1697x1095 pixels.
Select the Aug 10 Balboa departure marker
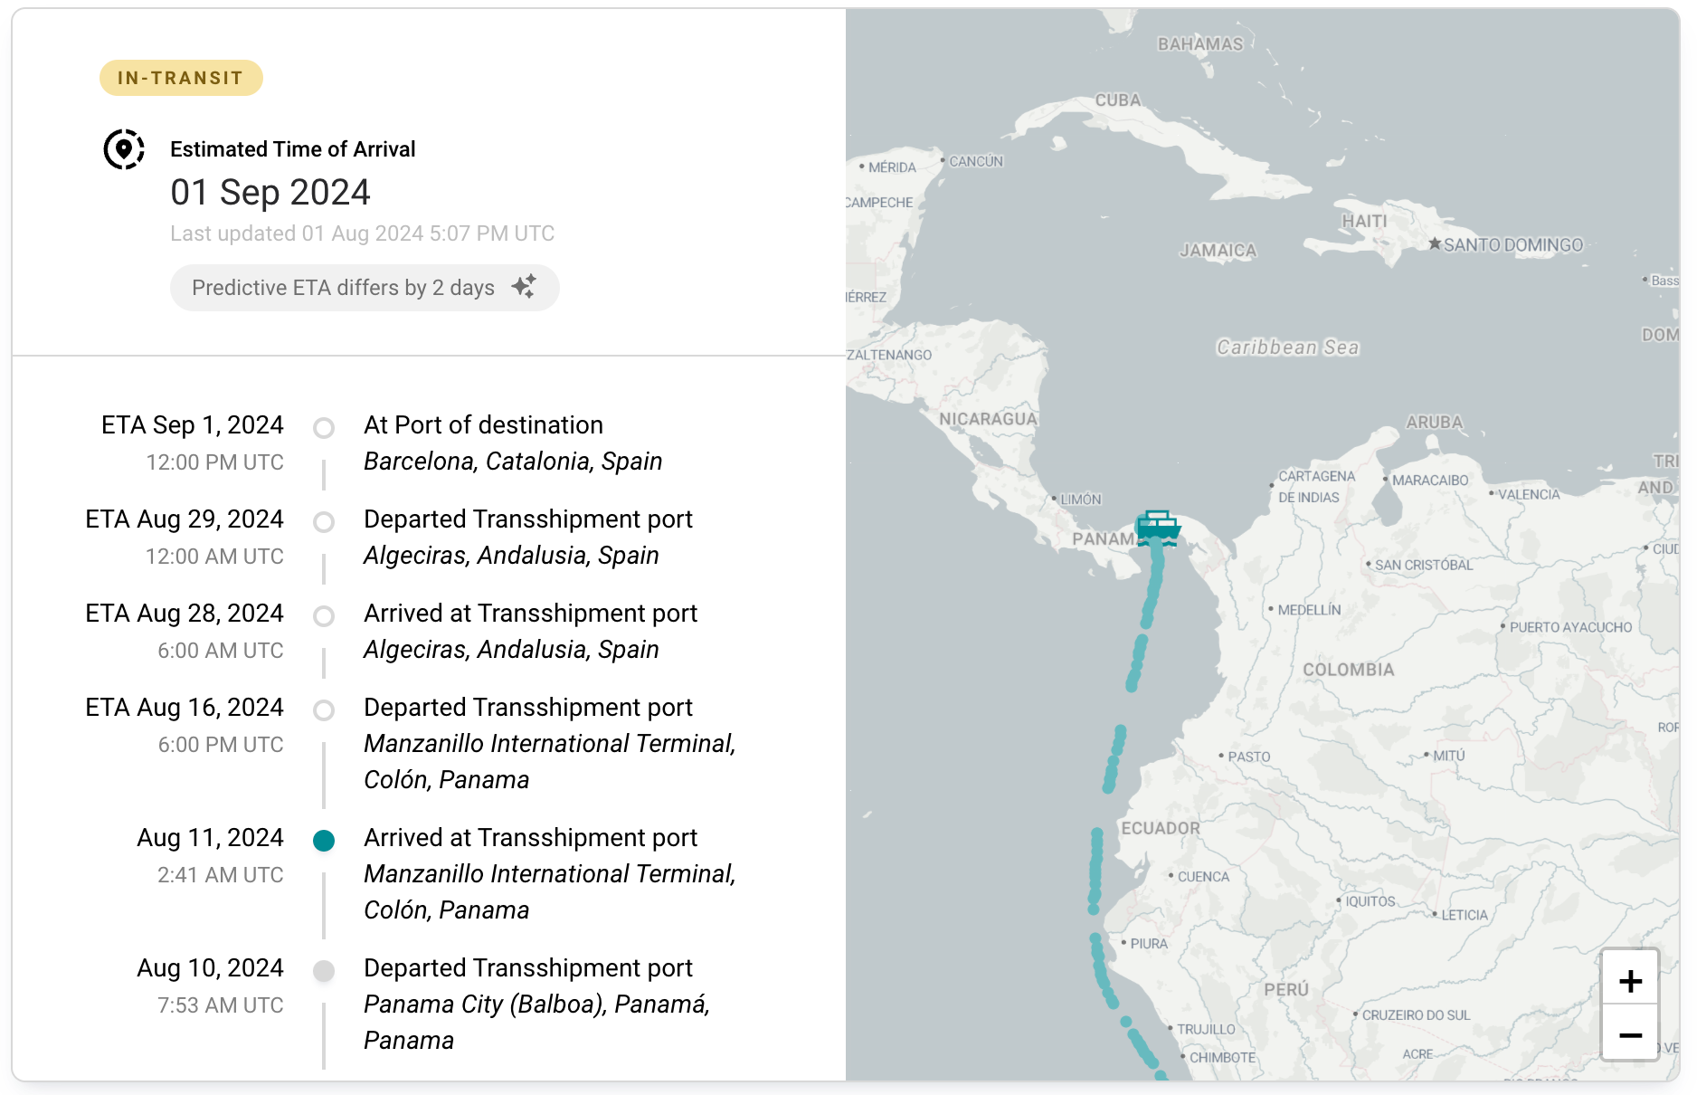pyautogui.click(x=324, y=971)
